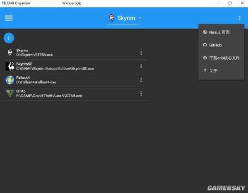Click the header three-dot overflow menu
The height and width of the screenshot is (193, 248).
[x=240, y=18]
